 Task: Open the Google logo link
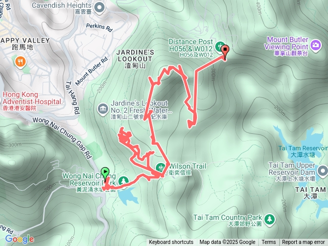point(19,239)
